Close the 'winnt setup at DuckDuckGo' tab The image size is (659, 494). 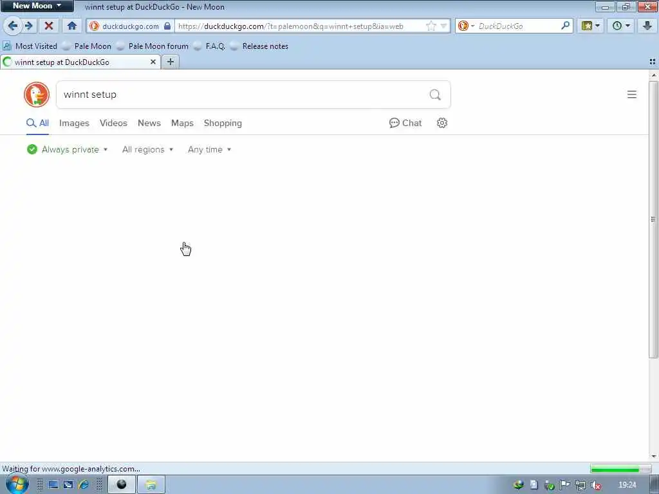click(x=153, y=62)
